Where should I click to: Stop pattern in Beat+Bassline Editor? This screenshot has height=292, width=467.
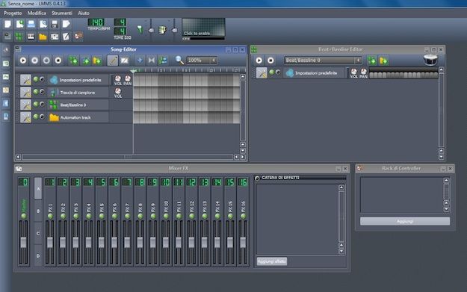[270, 60]
